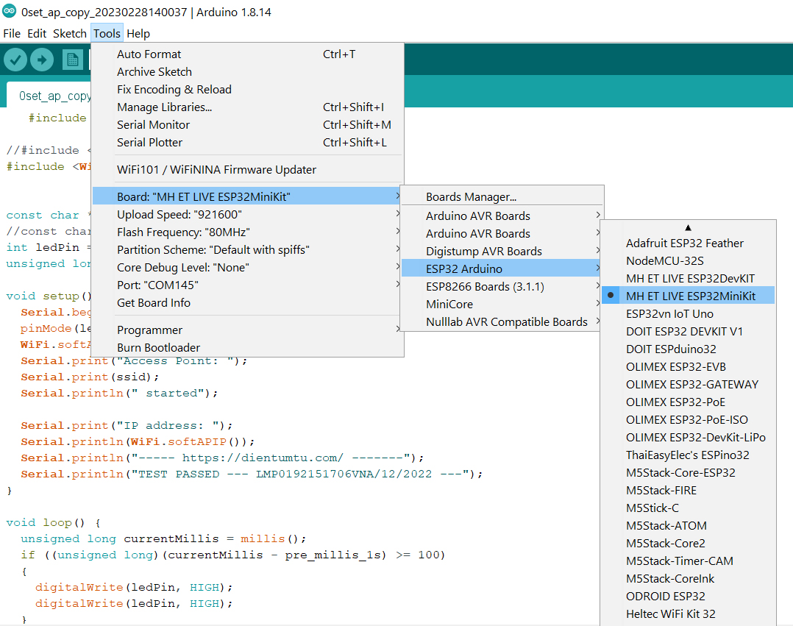Open Boards Manager…
The width and height of the screenshot is (793, 626).
click(502, 196)
